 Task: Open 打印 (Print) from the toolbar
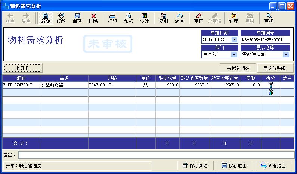tap(112, 18)
